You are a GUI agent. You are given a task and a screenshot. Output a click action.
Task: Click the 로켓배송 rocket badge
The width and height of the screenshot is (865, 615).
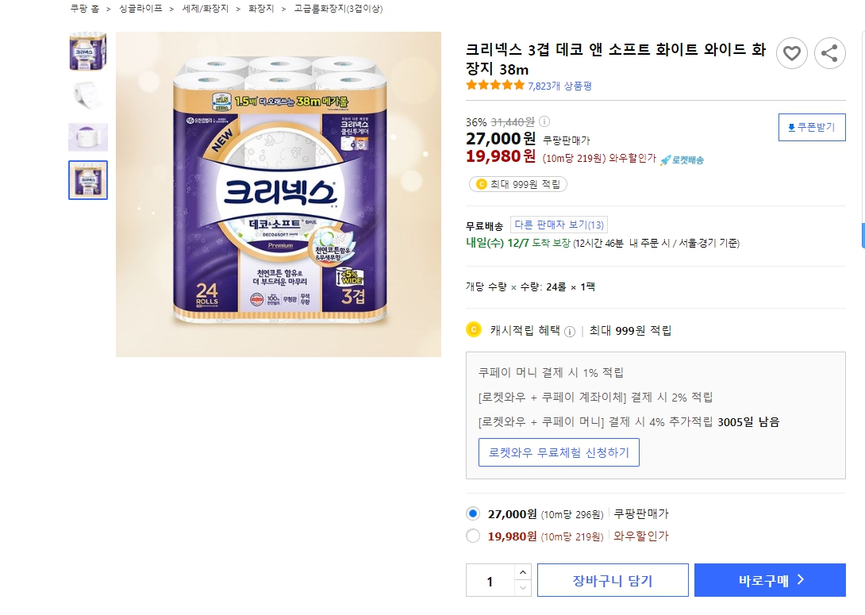click(682, 160)
